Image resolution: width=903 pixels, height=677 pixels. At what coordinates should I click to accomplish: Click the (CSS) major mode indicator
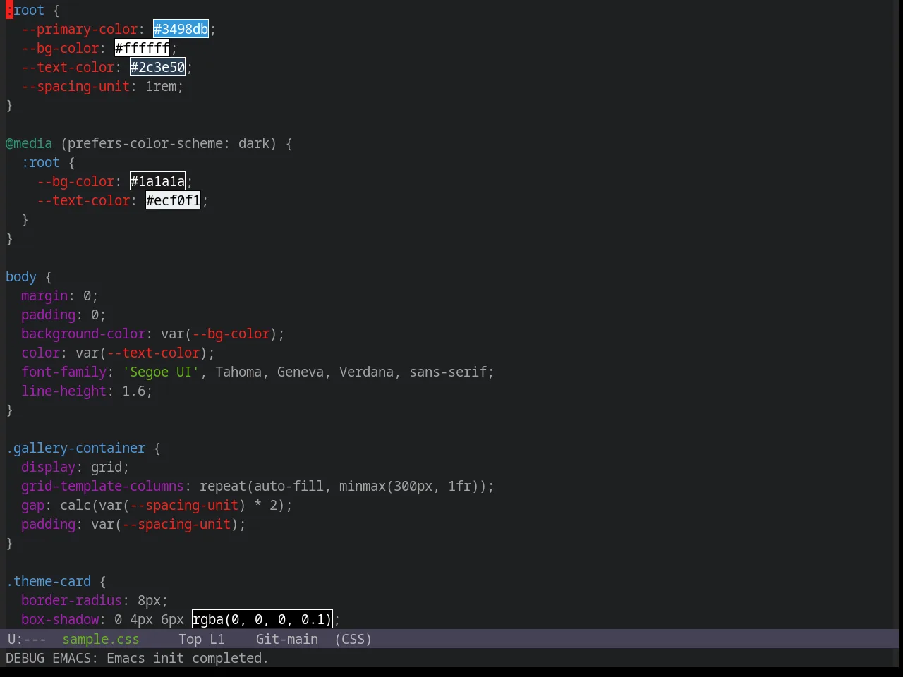coord(353,639)
